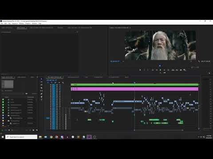The image size is (213, 159).
Task: Click the create bin from search icon
Action: coord(27,94)
